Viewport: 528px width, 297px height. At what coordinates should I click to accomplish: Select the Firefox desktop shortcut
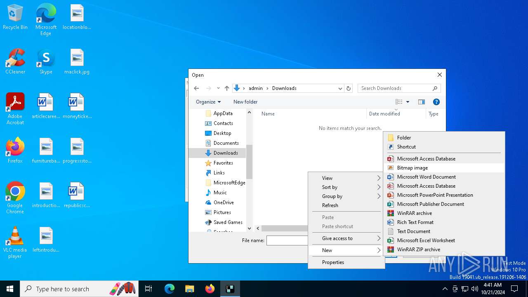tap(15, 151)
